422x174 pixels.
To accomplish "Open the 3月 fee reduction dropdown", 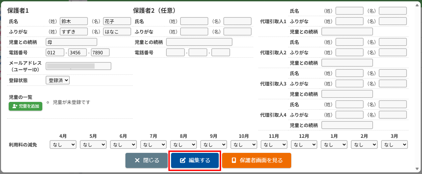I will click(x=394, y=144).
